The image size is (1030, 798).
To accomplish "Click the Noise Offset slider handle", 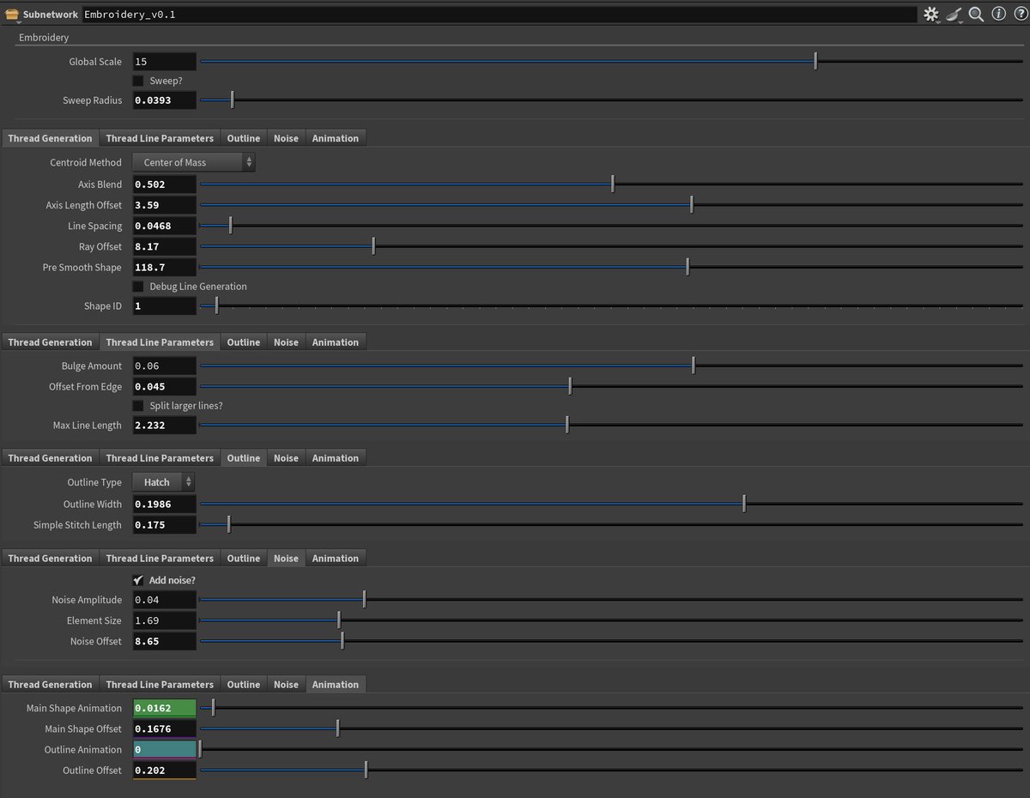I will click(342, 641).
